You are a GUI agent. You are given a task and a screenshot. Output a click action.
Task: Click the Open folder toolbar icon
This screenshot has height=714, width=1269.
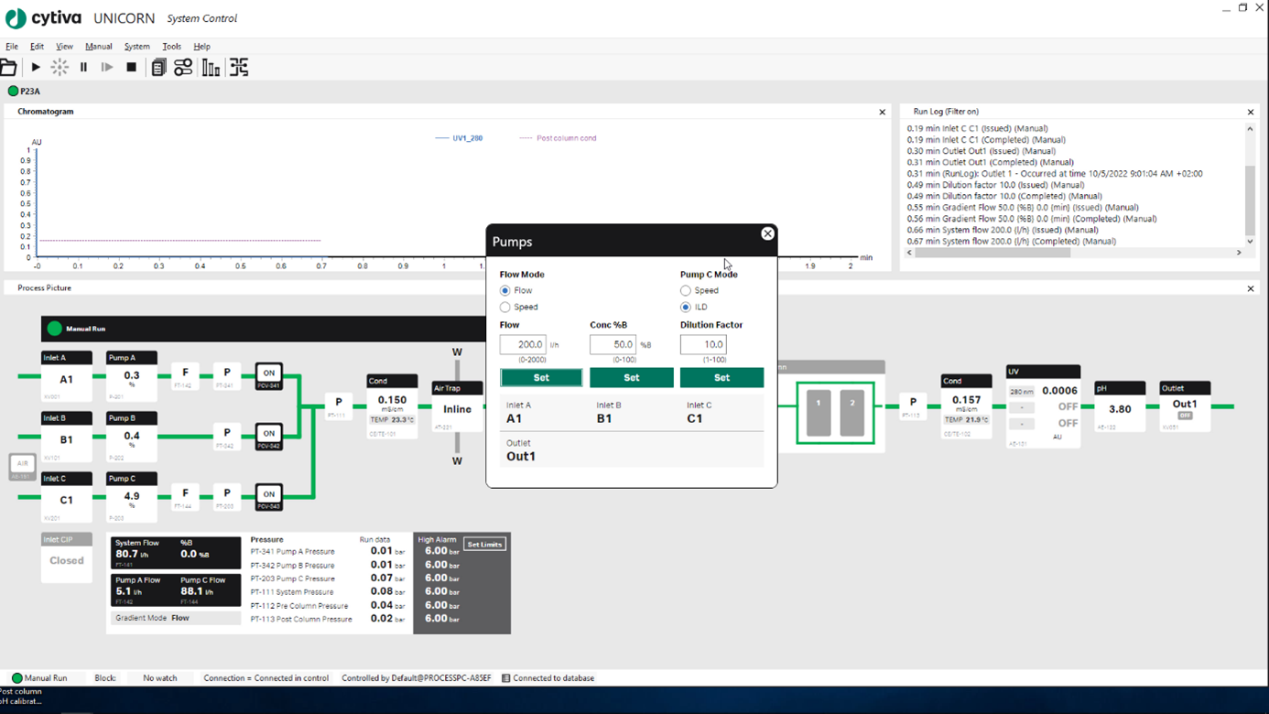[x=8, y=68]
